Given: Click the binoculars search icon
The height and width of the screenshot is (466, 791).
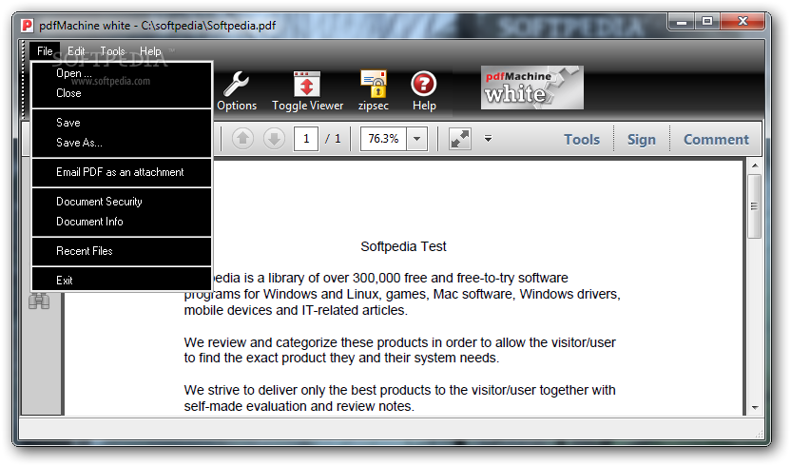Looking at the screenshot, I should point(39,301).
